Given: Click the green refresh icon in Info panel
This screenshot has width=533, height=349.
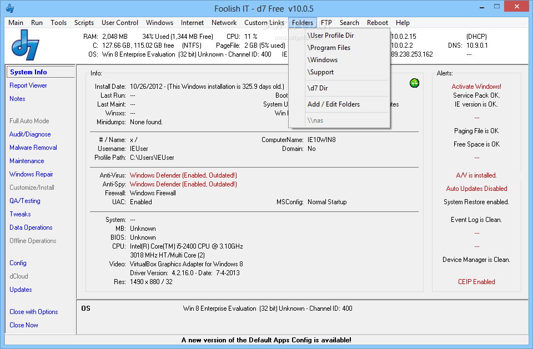Looking at the screenshot, I should [414, 83].
